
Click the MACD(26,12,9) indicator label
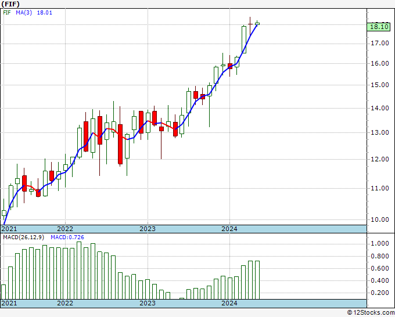[x=23, y=237]
